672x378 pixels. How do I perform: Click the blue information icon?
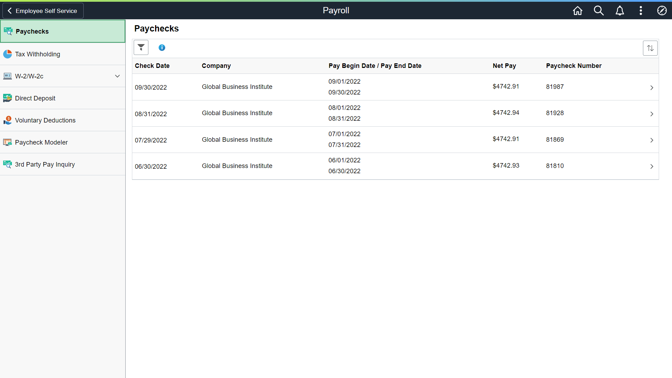pyautogui.click(x=162, y=48)
